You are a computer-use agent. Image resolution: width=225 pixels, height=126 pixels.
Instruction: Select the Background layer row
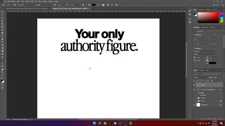208,105
